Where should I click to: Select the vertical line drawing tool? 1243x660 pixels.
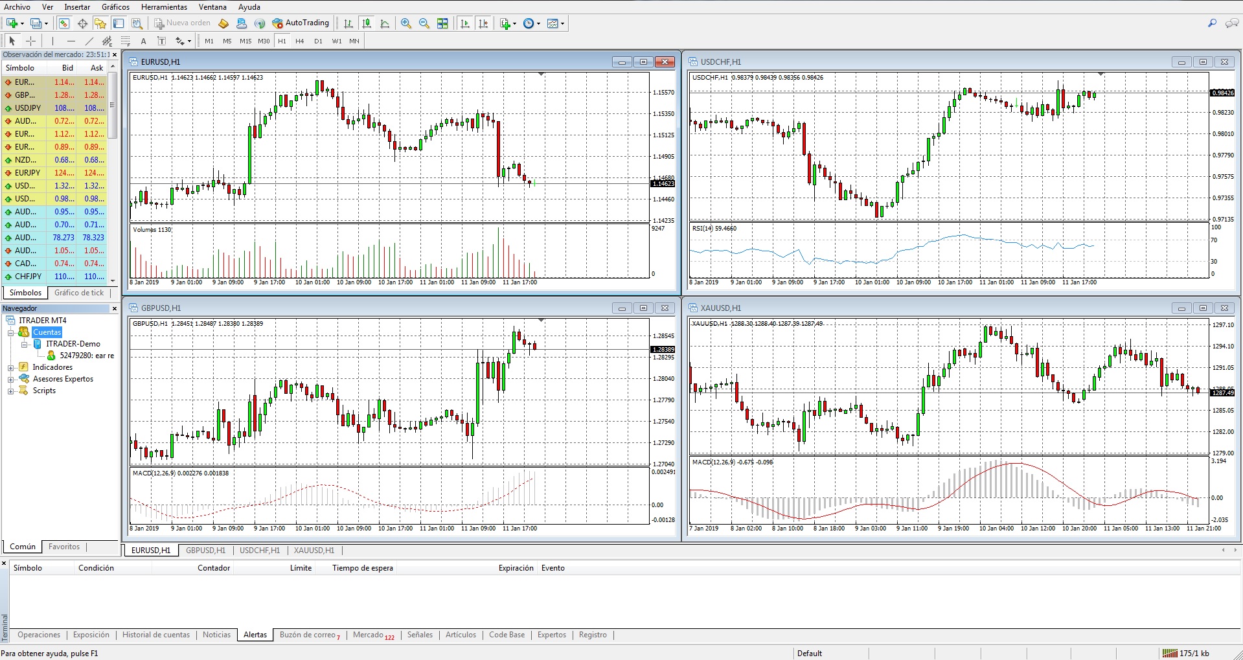[x=52, y=41]
